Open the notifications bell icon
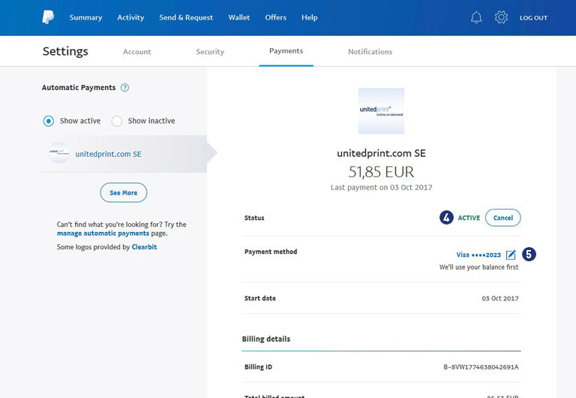Viewport: 576px width, 398px height. [x=476, y=17]
